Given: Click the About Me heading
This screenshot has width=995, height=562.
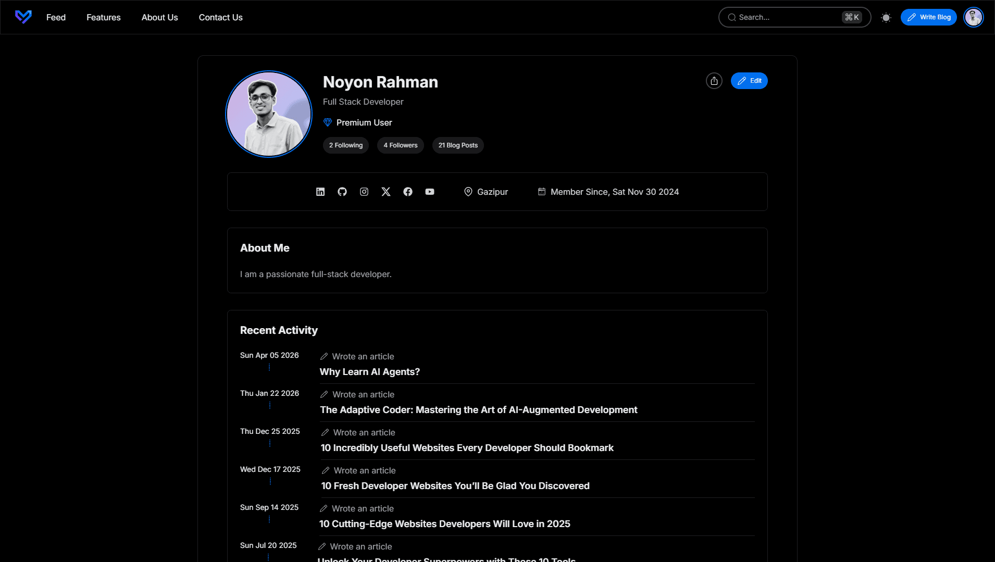Looking at the screenshot, I should click(x=265, y=248).
